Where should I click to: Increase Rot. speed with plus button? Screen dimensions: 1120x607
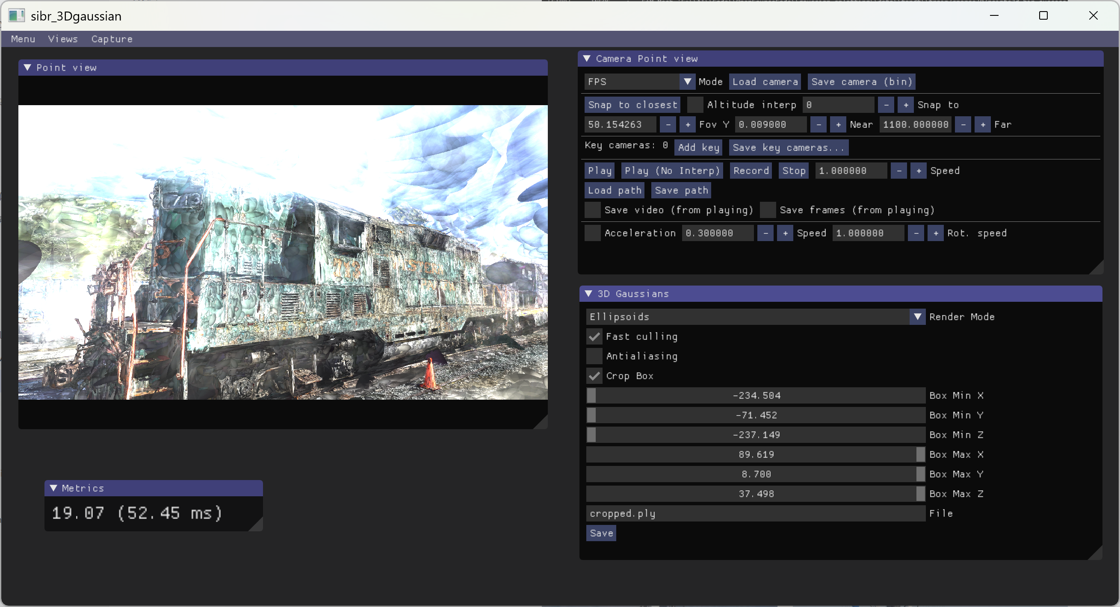pyautogui.click(x=935, y=233)
